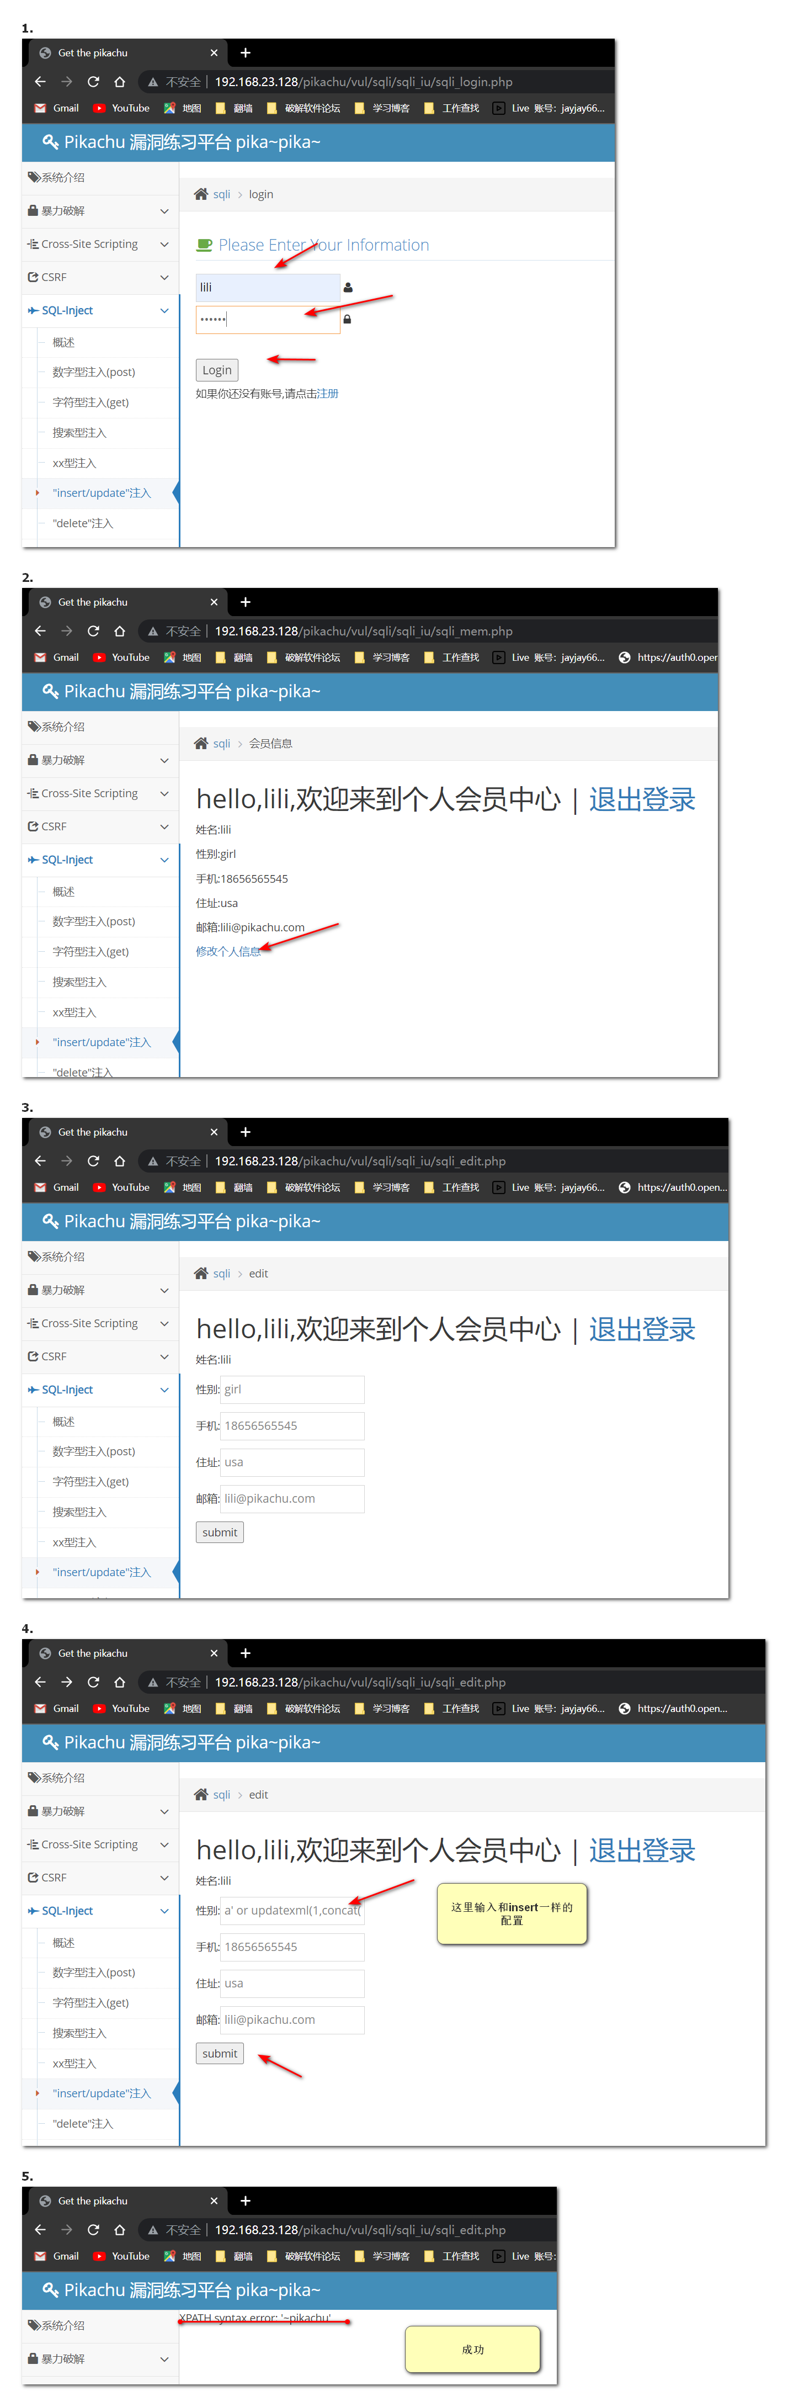This screenshot has width=788, height=2407.
Task: Reload page in screenshot 5 browser
Action: 93,2230
